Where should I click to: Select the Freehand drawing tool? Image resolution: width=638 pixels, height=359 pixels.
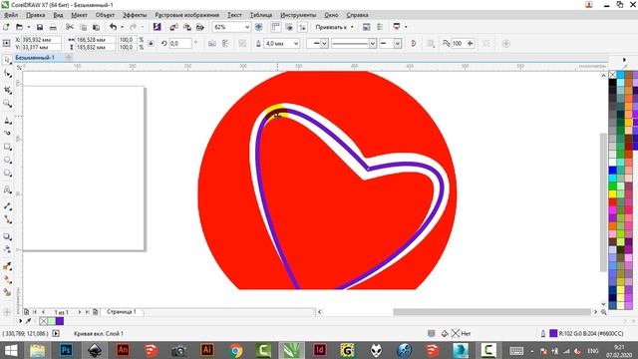[7, 121]
